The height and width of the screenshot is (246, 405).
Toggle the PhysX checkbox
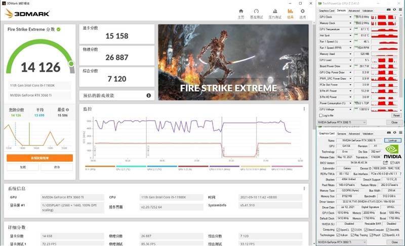(371, 235)
